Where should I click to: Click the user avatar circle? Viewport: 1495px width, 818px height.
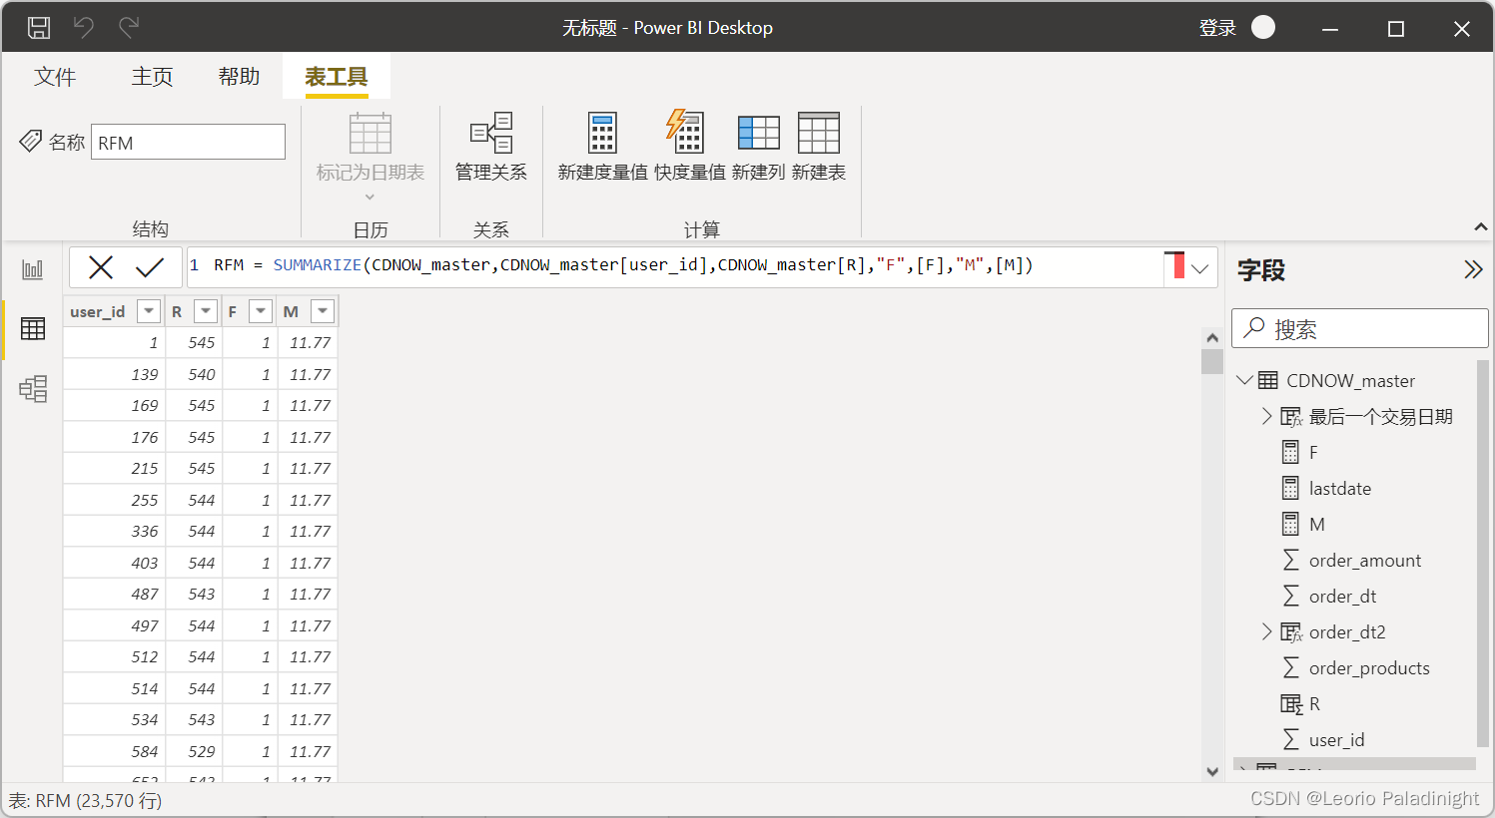click(1263, 27)
